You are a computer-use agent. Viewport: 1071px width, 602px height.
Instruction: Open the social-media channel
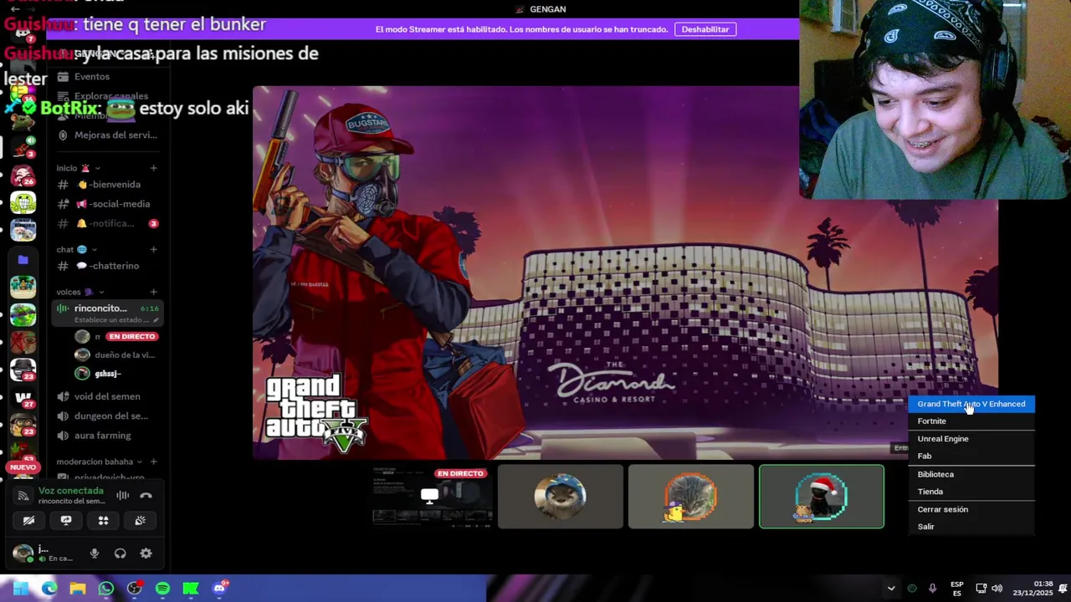107,204
